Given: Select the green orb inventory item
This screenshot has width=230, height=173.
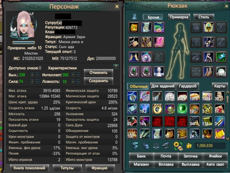Looking at the screenshot, I should (x=182, y=109).
